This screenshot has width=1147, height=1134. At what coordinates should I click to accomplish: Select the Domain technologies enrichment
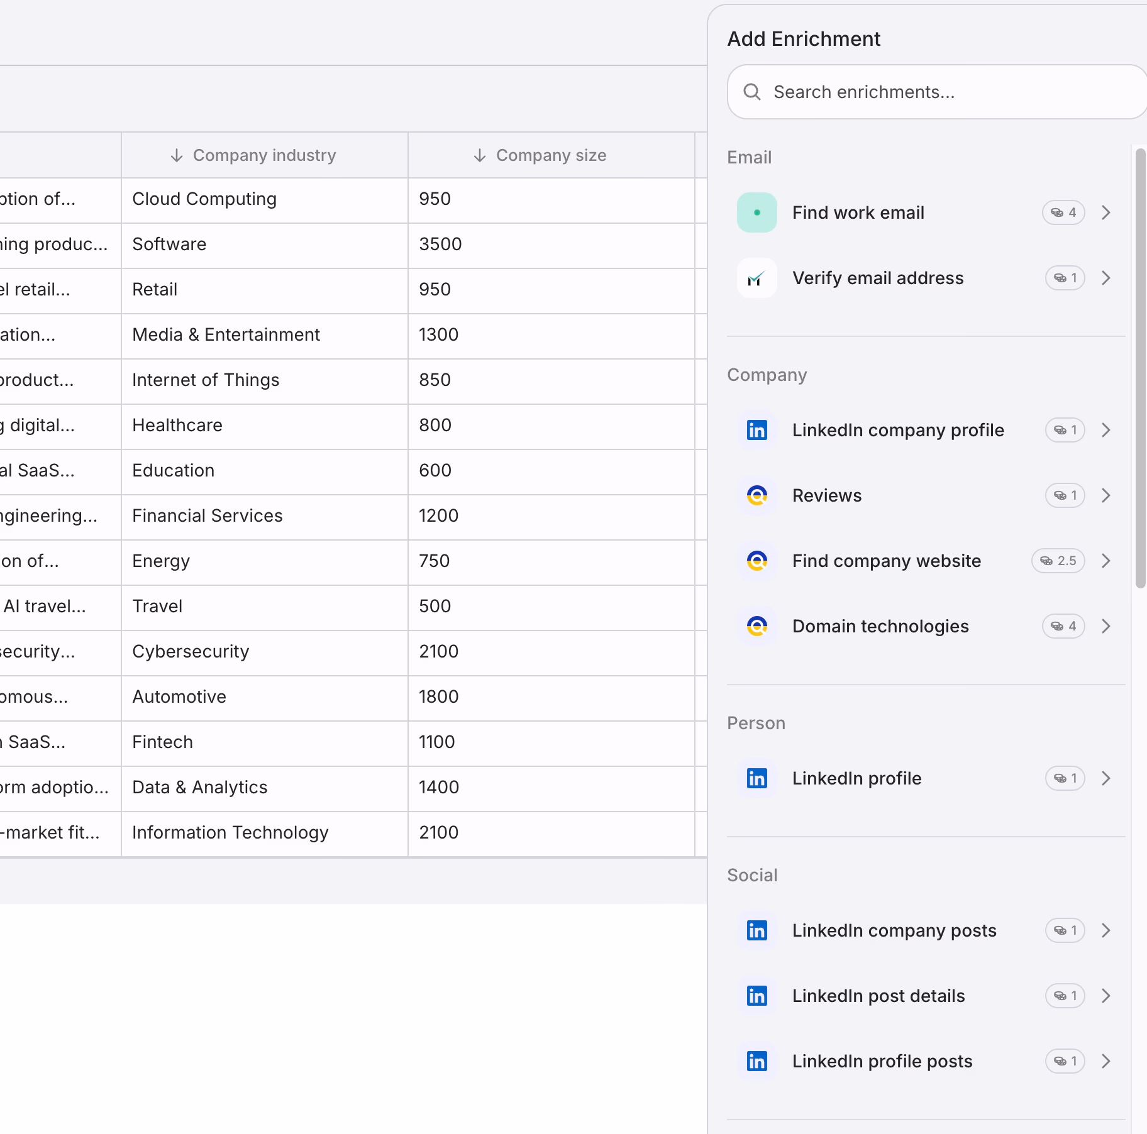(x=926, y=626)
